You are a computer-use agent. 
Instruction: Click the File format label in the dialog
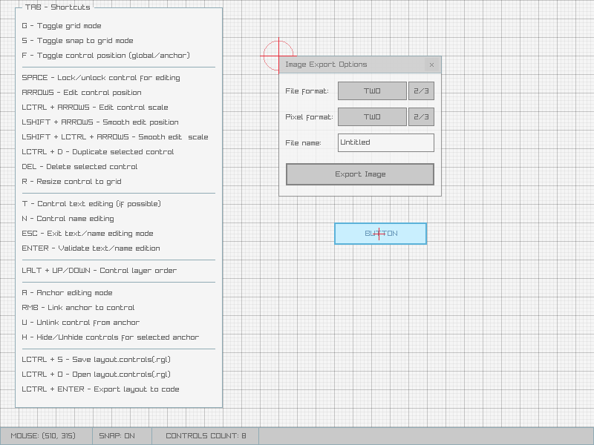pyautogui.click(x=308, y=90)
